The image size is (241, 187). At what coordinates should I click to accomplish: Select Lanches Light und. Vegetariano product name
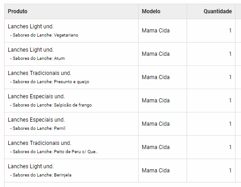pos(31,27)
